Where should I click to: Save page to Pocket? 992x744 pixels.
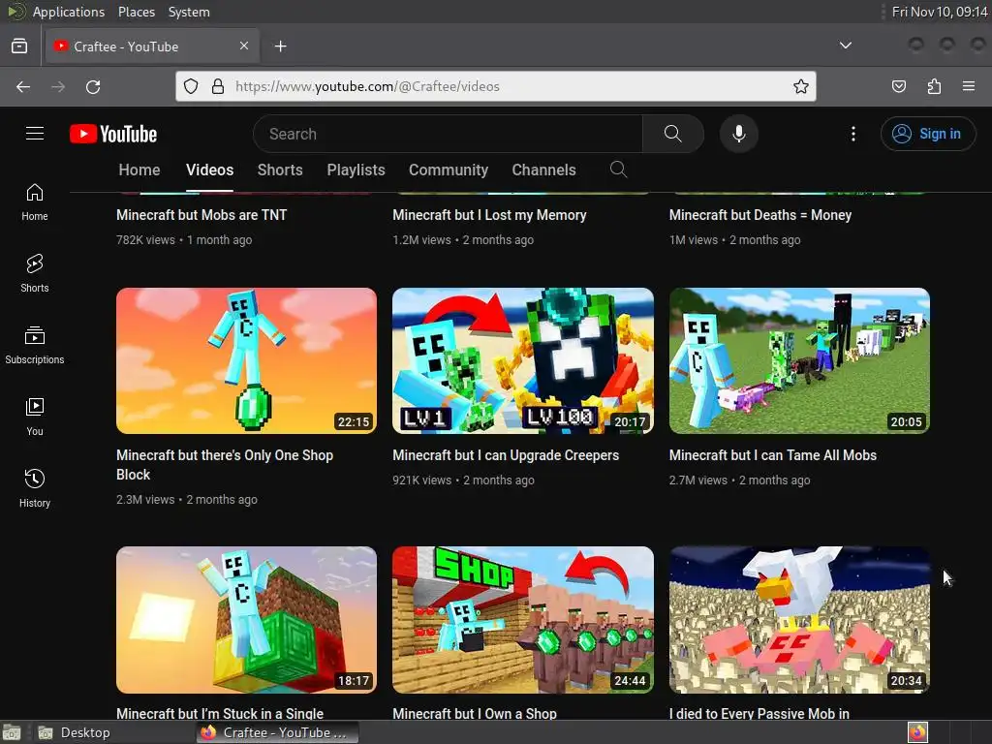tap(899, 86)
